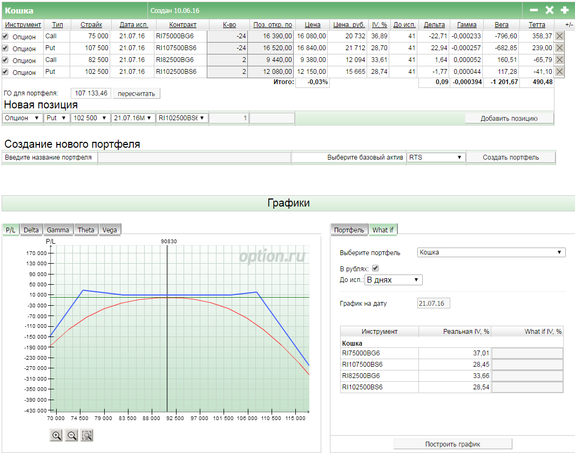
Task: Open the base asset dropdown showing RTS
Action: [x=436, y=157]
